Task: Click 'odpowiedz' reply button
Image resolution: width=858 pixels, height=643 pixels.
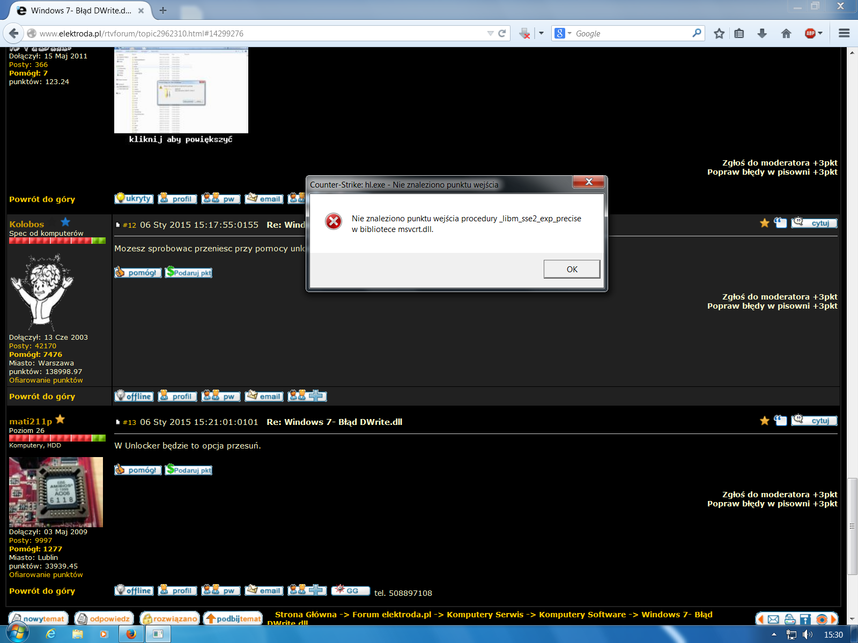Action: click(104, 618)
